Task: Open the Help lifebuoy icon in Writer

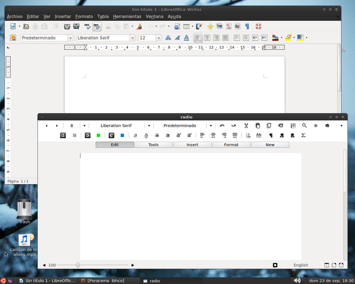Action: [258, 26]
